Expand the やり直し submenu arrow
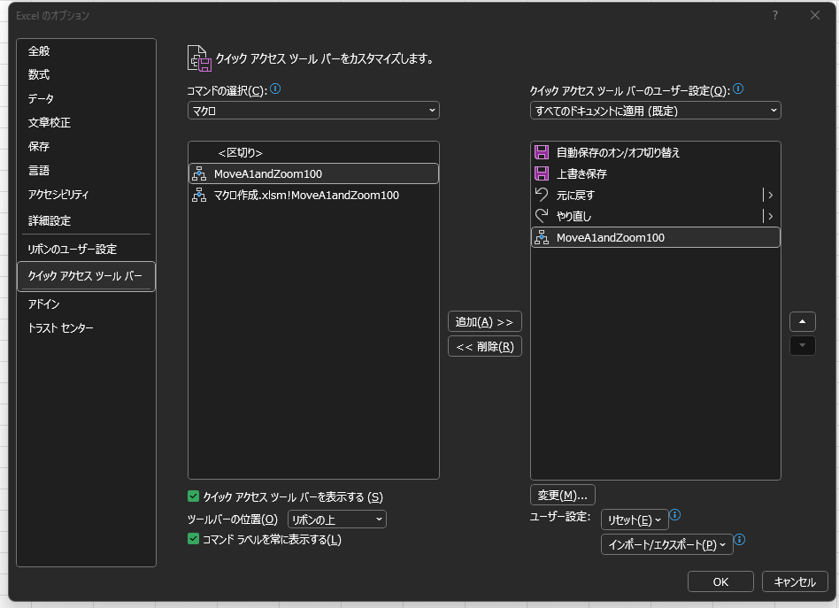 click(771, 216)
